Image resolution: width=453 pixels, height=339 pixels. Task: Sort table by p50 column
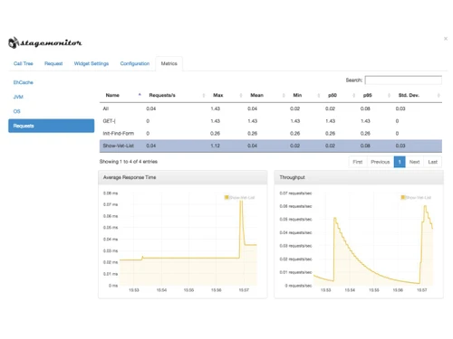(340, 95)
